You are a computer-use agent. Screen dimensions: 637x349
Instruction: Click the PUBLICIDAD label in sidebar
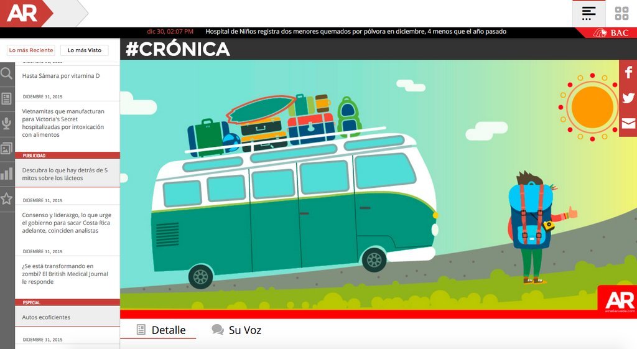[x=34, y=156]
